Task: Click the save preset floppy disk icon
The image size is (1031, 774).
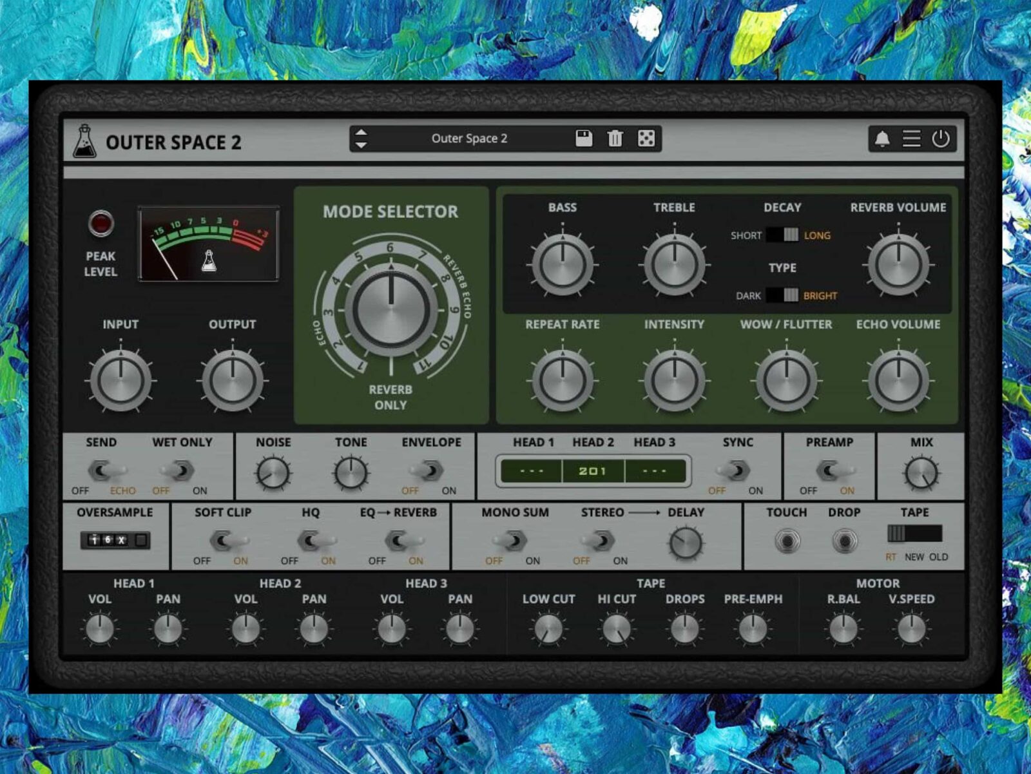Action: [x=584, y=139]
